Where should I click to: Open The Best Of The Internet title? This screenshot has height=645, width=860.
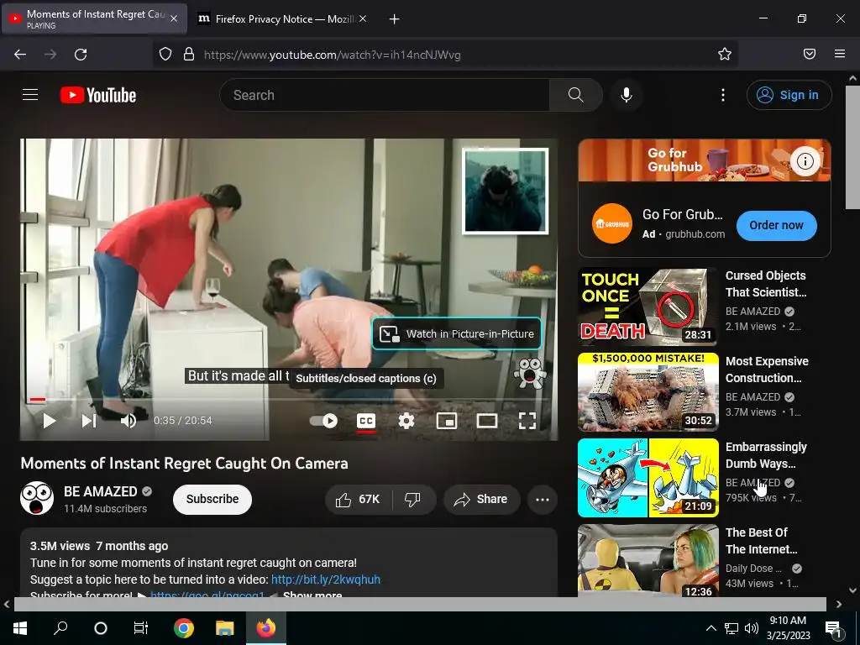pyautogui.click(x=761, y=541)
